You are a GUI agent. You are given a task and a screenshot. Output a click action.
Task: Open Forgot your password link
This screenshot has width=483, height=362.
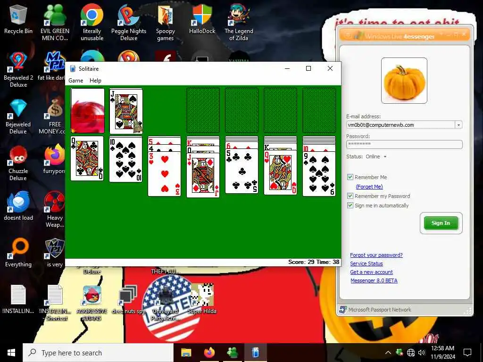[376, 255]
